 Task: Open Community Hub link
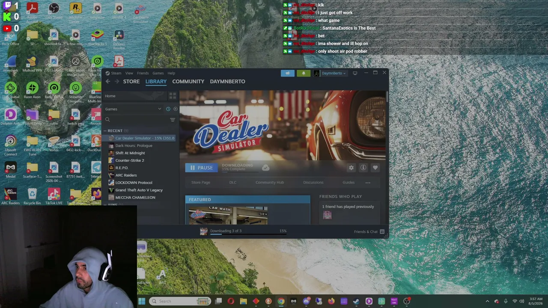(270, 183)
